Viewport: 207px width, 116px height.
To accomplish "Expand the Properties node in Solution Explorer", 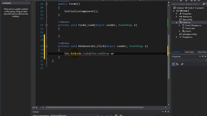I will pyautogui.click(x=177, y=14).
